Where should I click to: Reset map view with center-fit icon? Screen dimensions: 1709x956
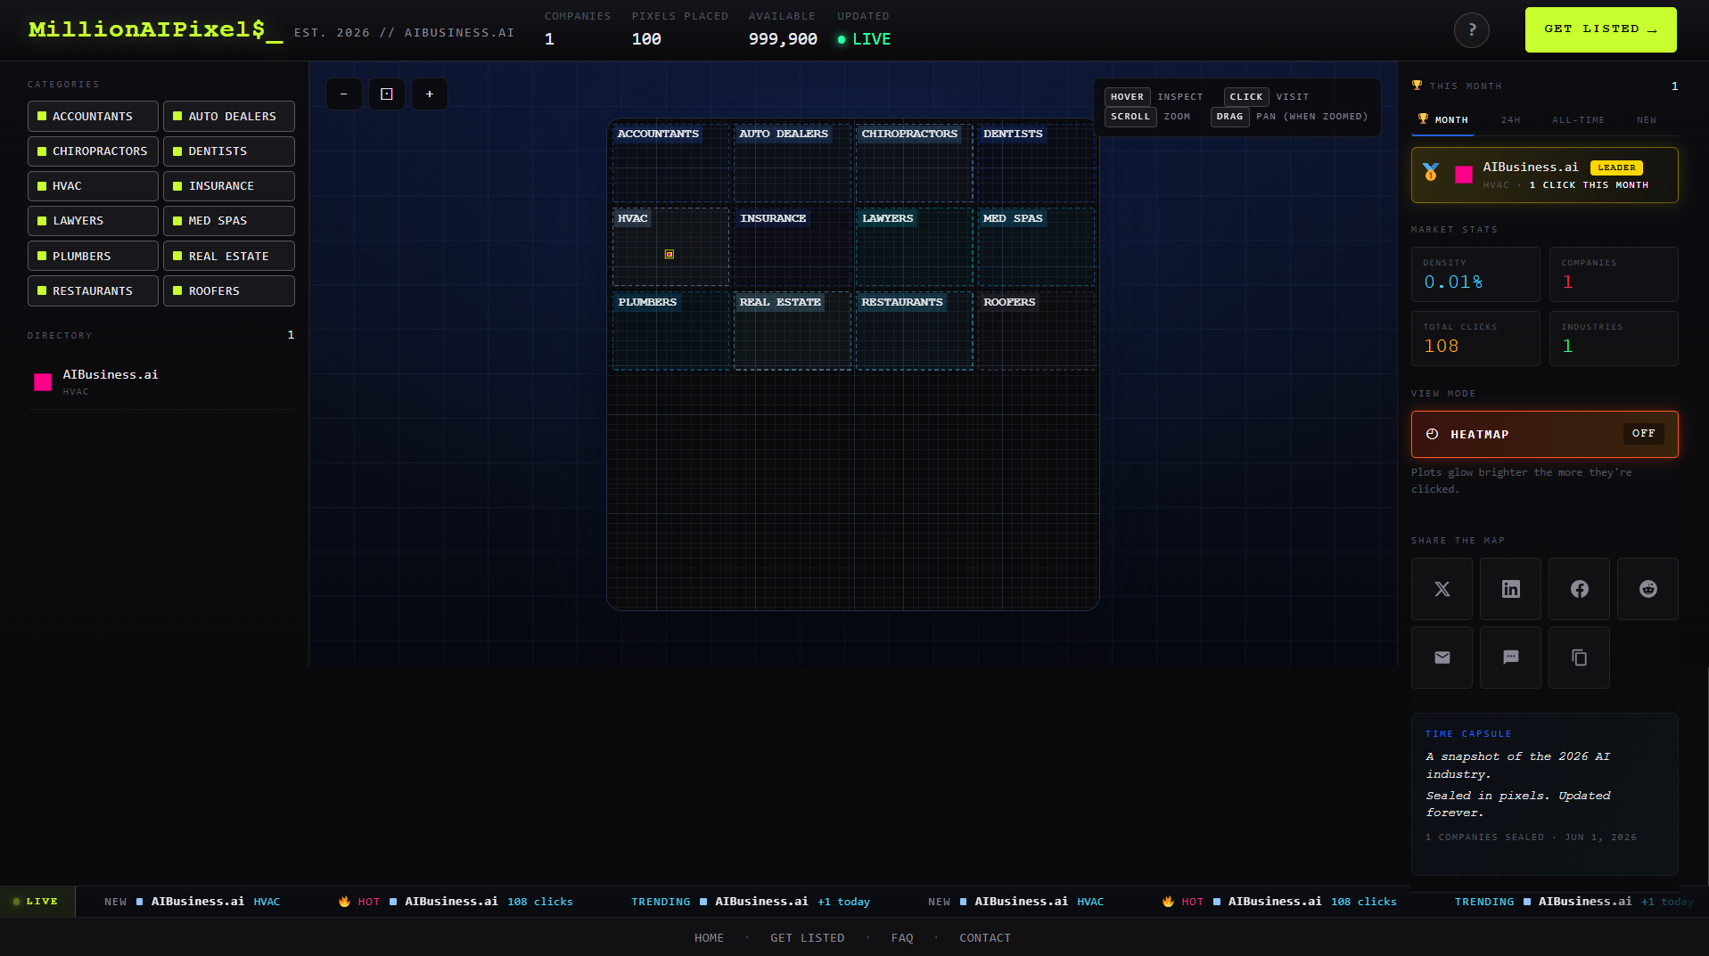387,94
